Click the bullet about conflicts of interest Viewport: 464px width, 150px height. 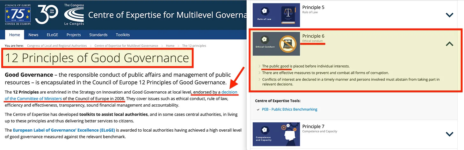[x=351, y=82]
